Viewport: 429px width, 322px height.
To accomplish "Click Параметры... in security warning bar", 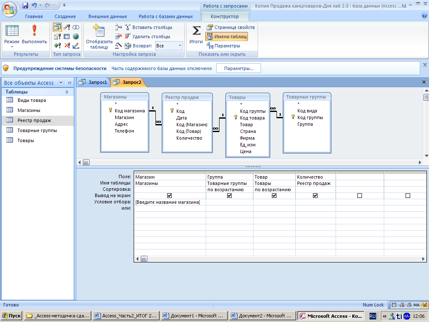I will coord(238,68).
